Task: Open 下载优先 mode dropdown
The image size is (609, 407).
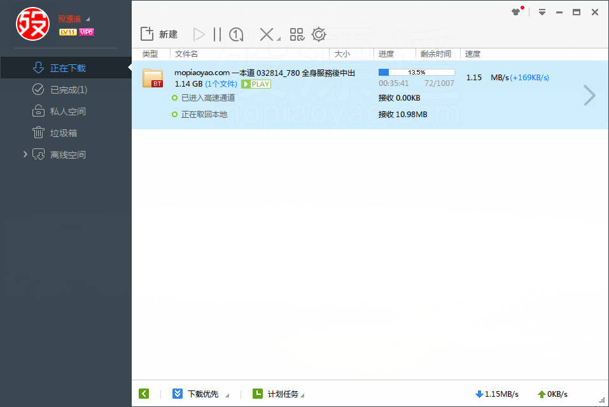Action: 227,396
